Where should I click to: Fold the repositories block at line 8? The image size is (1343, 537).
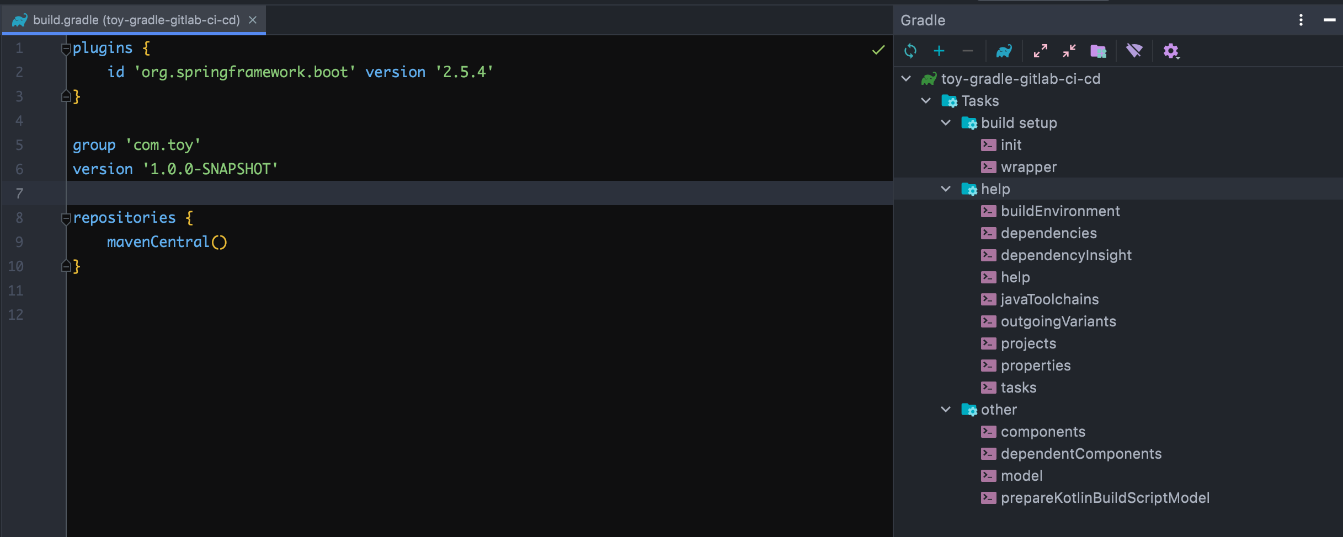[x=66, y=219]
